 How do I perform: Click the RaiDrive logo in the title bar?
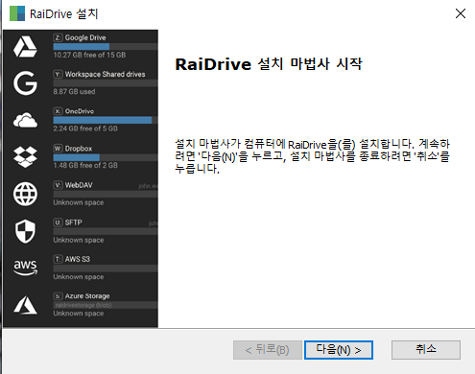pos(17,13)
